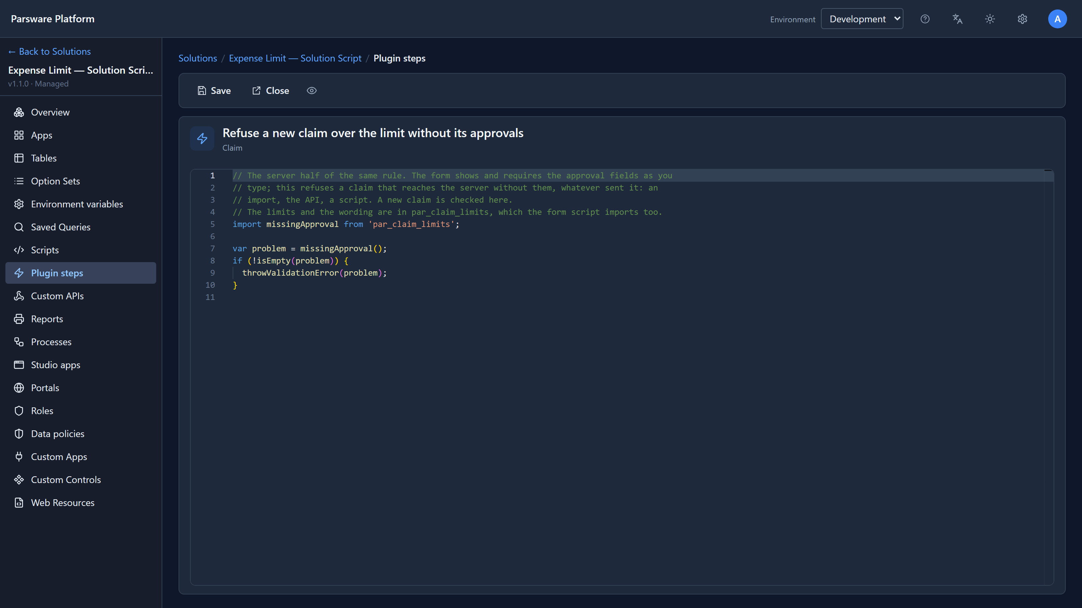This screenshot has width=1082, height=608.
Task: Click the Tables icon in sidebar
Action: 19,158
